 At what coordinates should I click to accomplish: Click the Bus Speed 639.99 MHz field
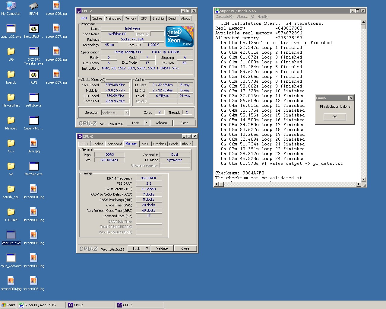click(115, 96)
